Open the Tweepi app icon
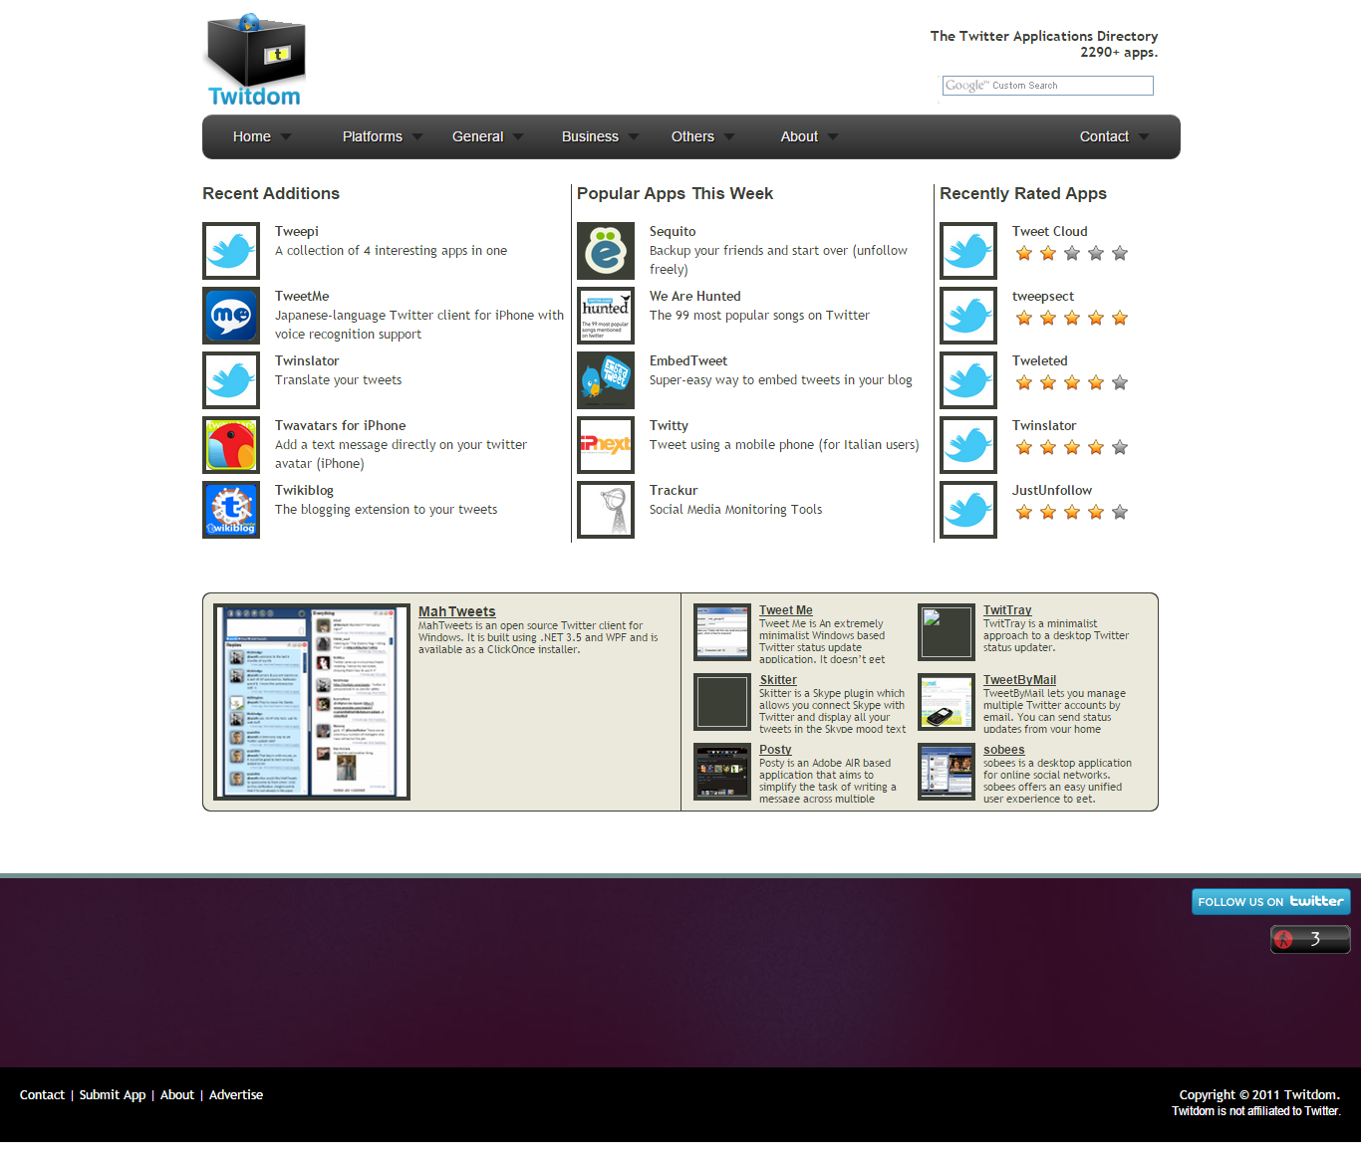The height and width of the screenshot is (1162, 1361). pos(231,251)
